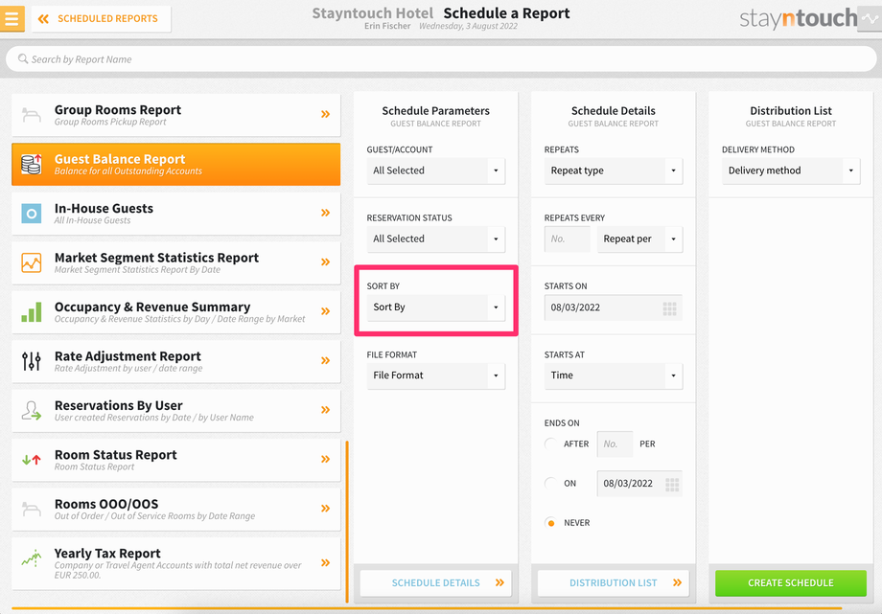Open Yearly Tax Report via its chevron
The image size is (882, 614).
(x=325, y=563)
